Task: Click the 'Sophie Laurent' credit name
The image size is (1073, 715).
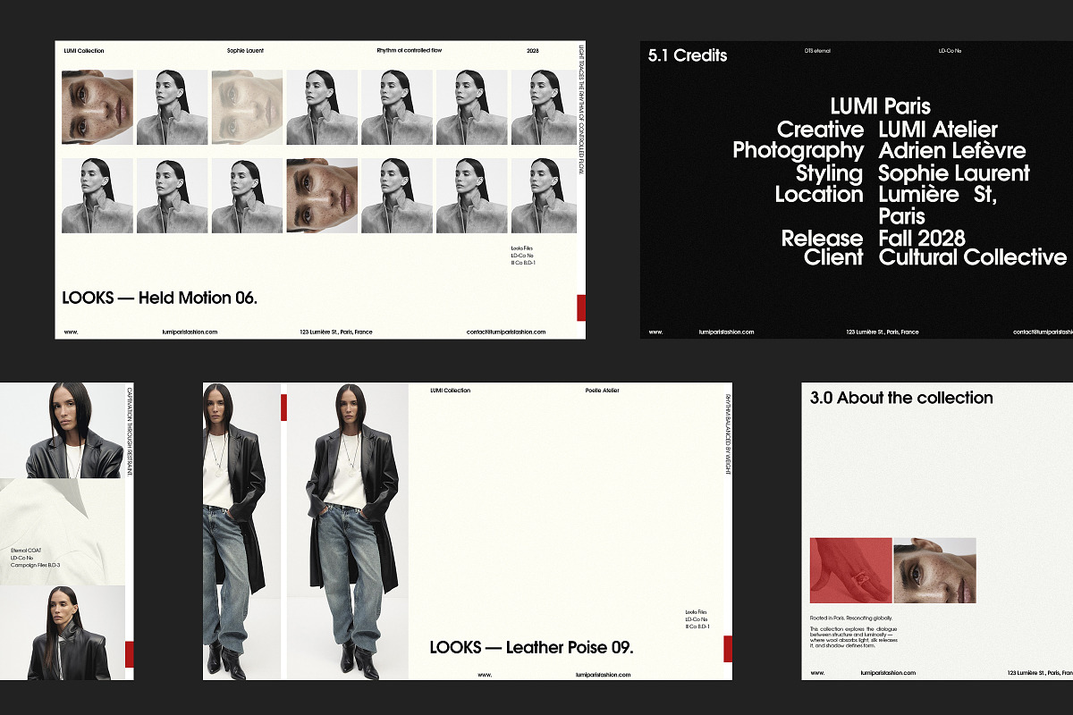Action: point(954,173)
